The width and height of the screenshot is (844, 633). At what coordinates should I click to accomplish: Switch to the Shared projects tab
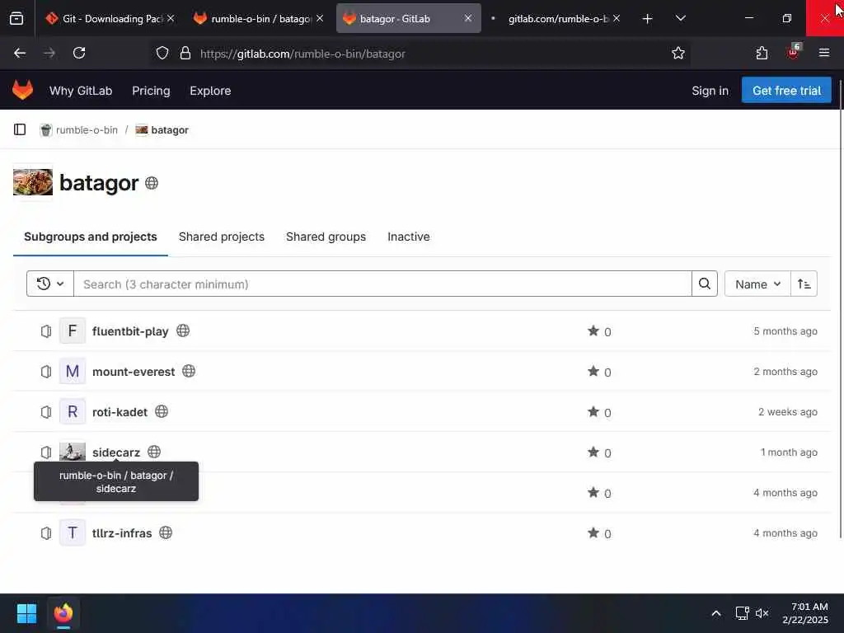tap(221, 237)
